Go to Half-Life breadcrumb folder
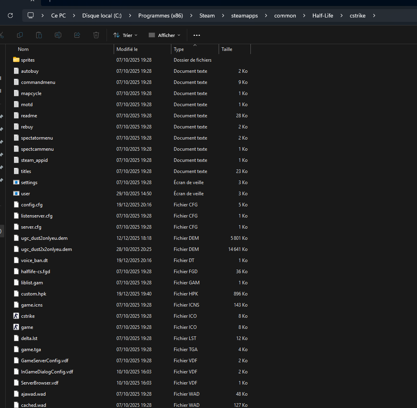 coord(323,16)
